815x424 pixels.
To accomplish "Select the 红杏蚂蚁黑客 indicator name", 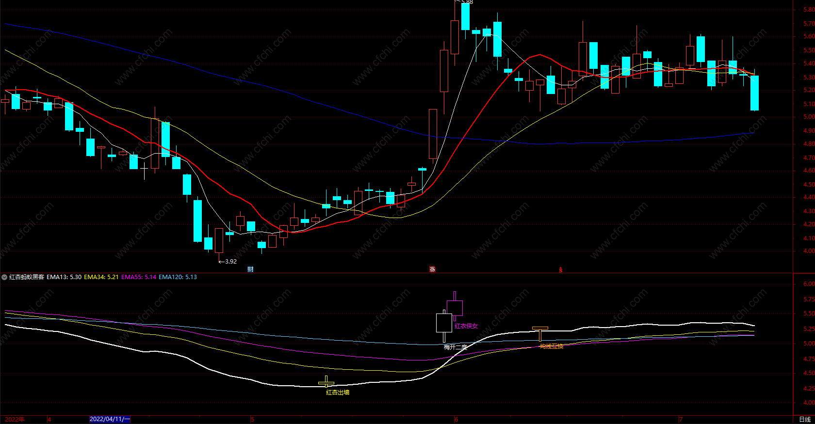I will click(x=27, y=277).
